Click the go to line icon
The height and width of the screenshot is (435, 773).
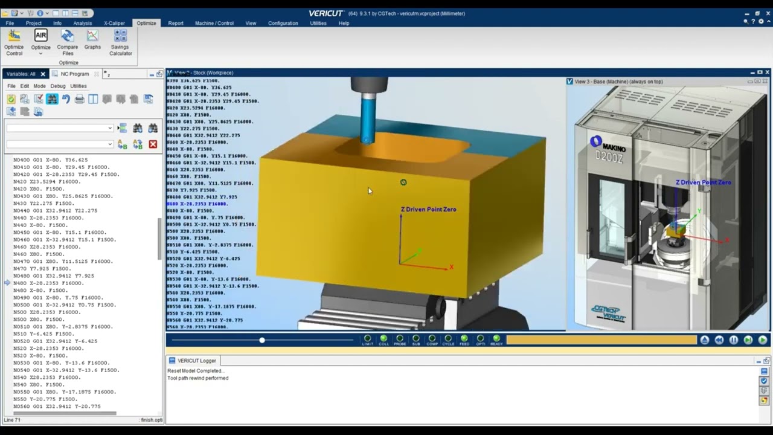[122, 128]
